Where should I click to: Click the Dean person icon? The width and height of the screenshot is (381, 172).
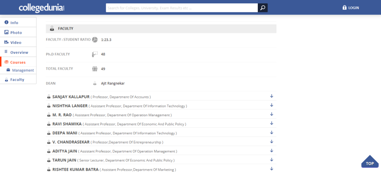(95, 83)
